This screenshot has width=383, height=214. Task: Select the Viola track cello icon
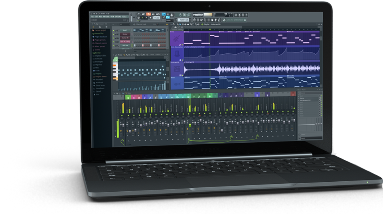177,39
